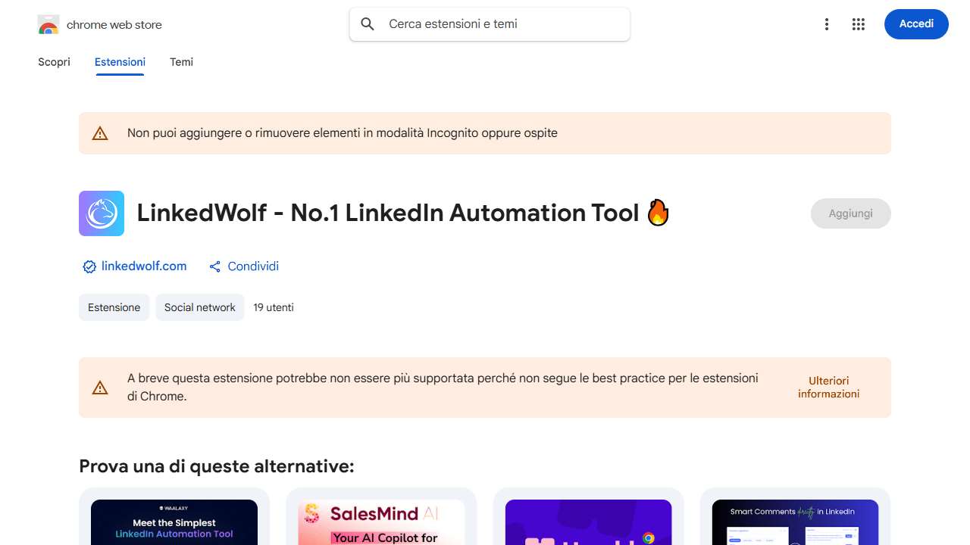Open the Google apps grid menu

tap(858, 23)
